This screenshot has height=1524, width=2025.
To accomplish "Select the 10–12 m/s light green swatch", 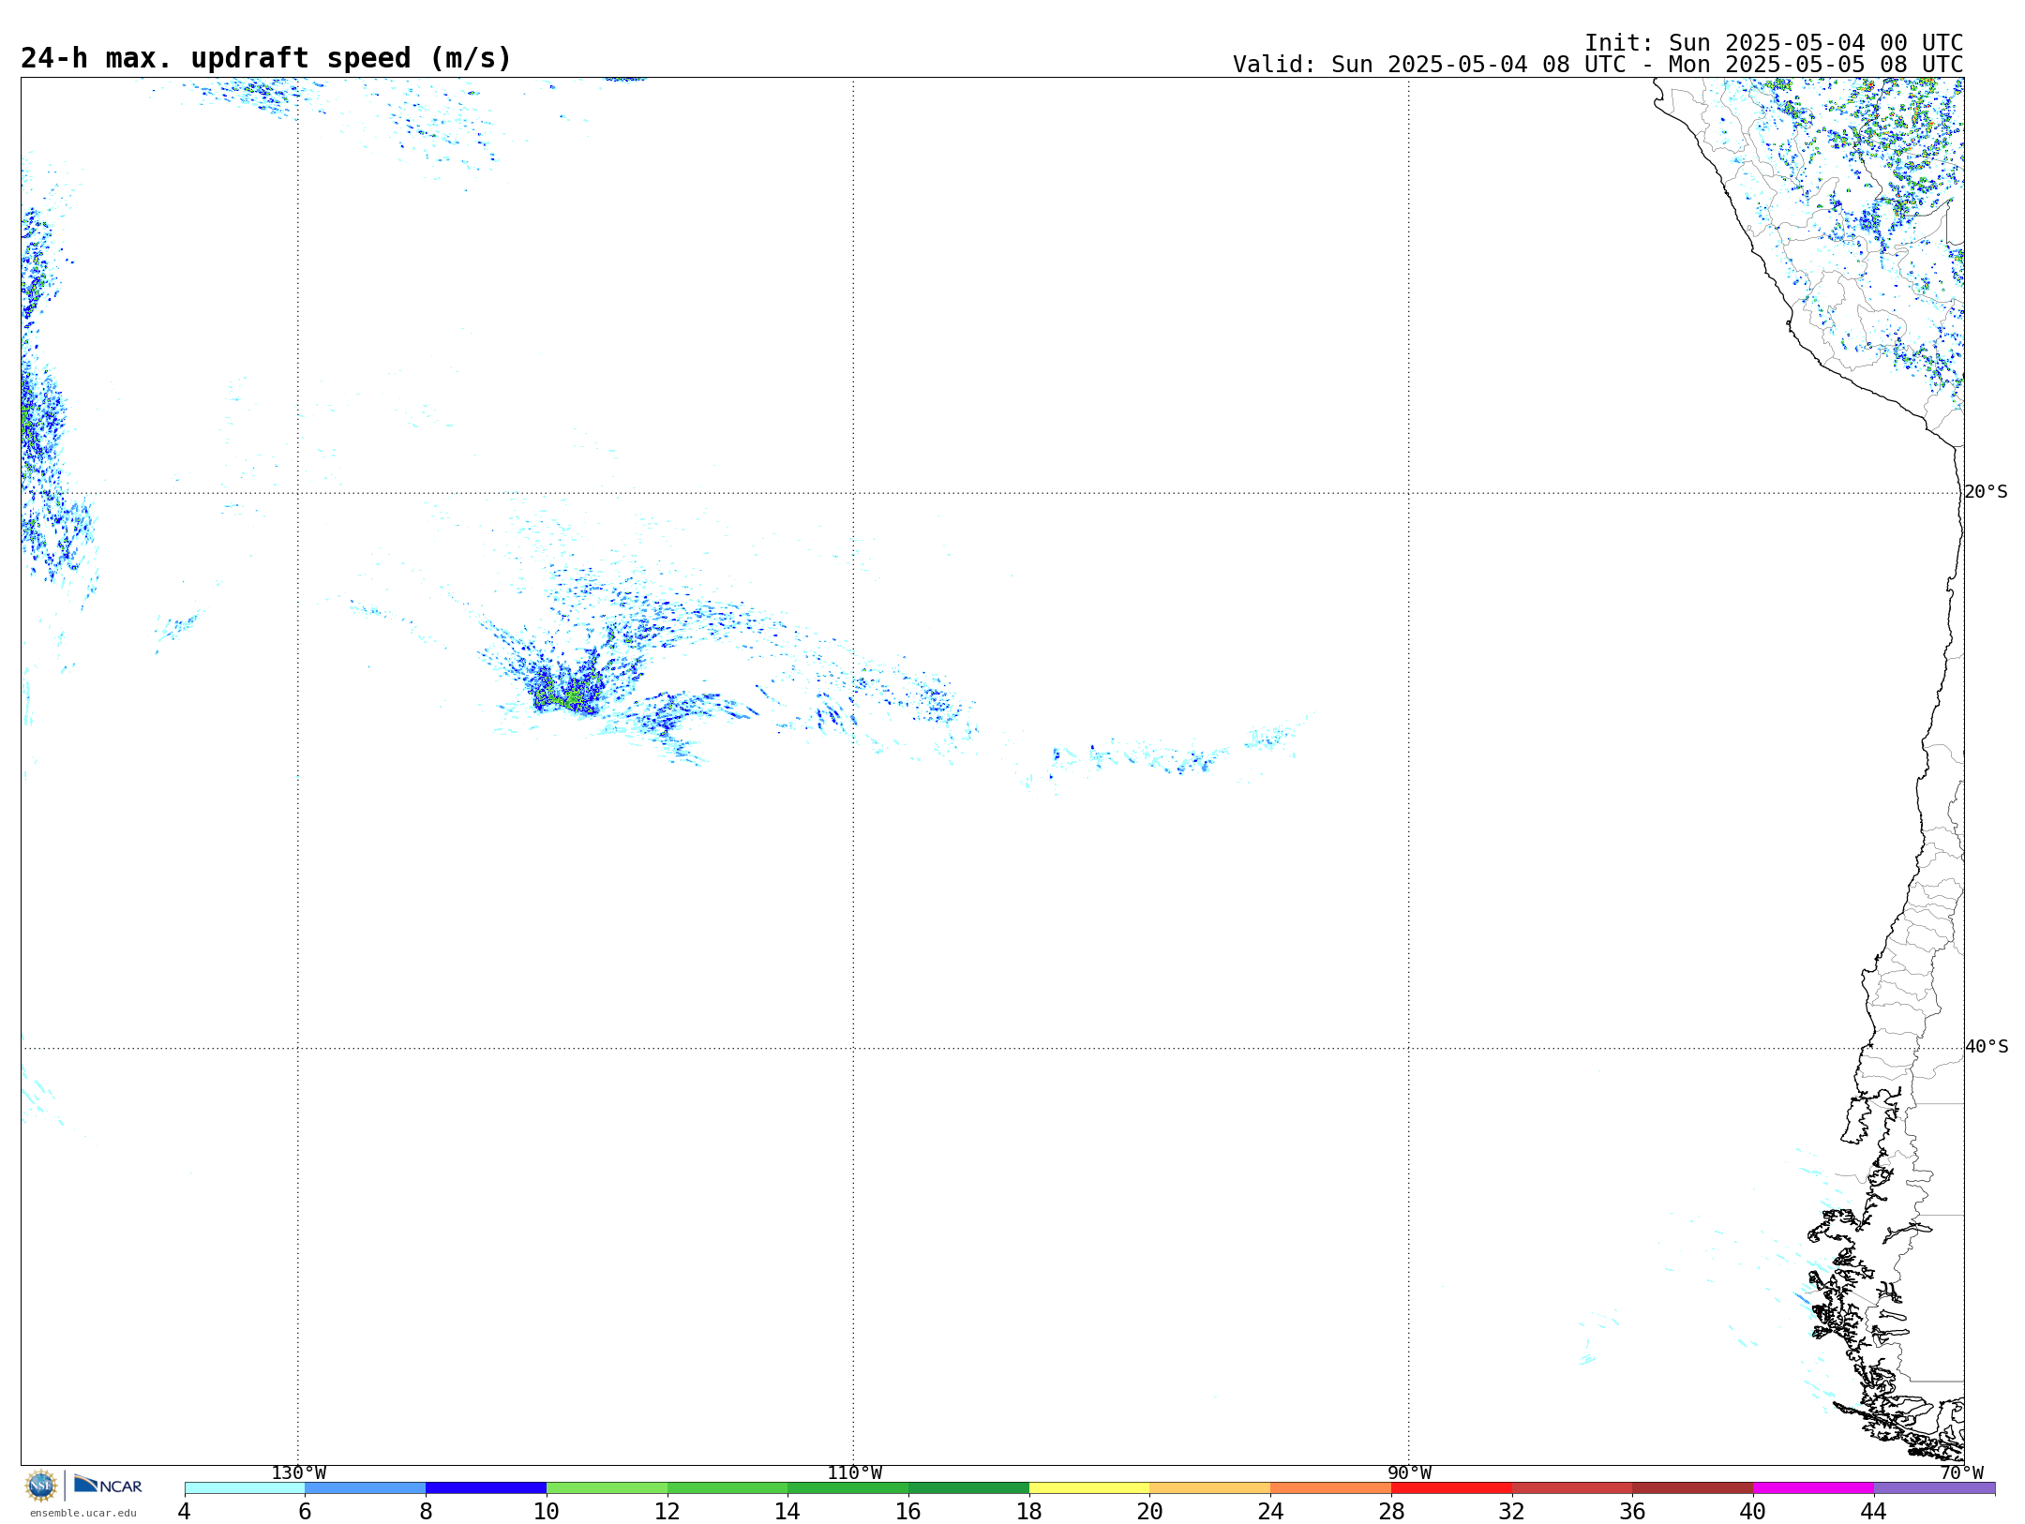I will (x=607, y=1488).
